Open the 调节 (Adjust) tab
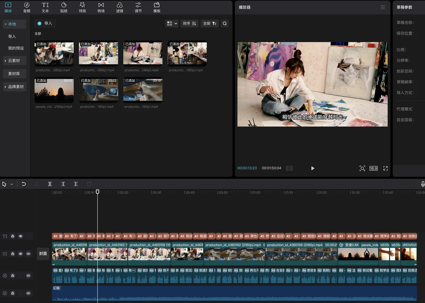The width and height of the screenshot is (425, 303). click(138, 8)
